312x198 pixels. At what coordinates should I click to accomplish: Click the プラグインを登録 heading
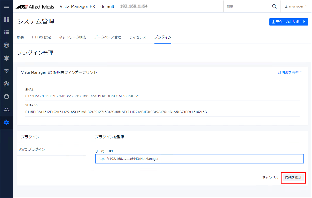(110, 137)
